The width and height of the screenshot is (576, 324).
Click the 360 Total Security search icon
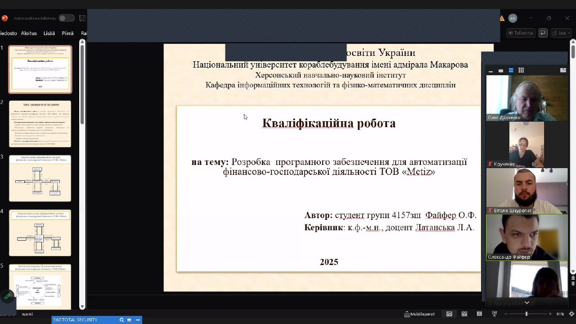click(x=121, y=320)
